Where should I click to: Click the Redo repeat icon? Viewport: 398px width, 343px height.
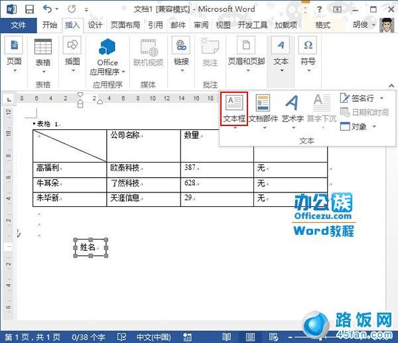tap(72, 9)
